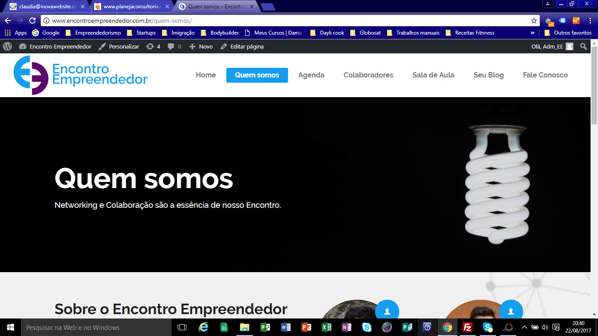Switch to the planejaconsultoria browser tab
Viewport: 598px width, 336px height.
[x=130, y=7]
